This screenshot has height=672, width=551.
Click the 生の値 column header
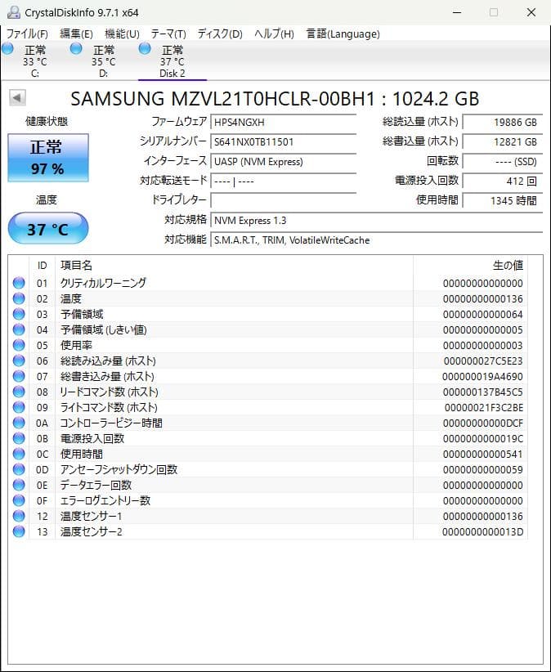click(x=470, y=266)
